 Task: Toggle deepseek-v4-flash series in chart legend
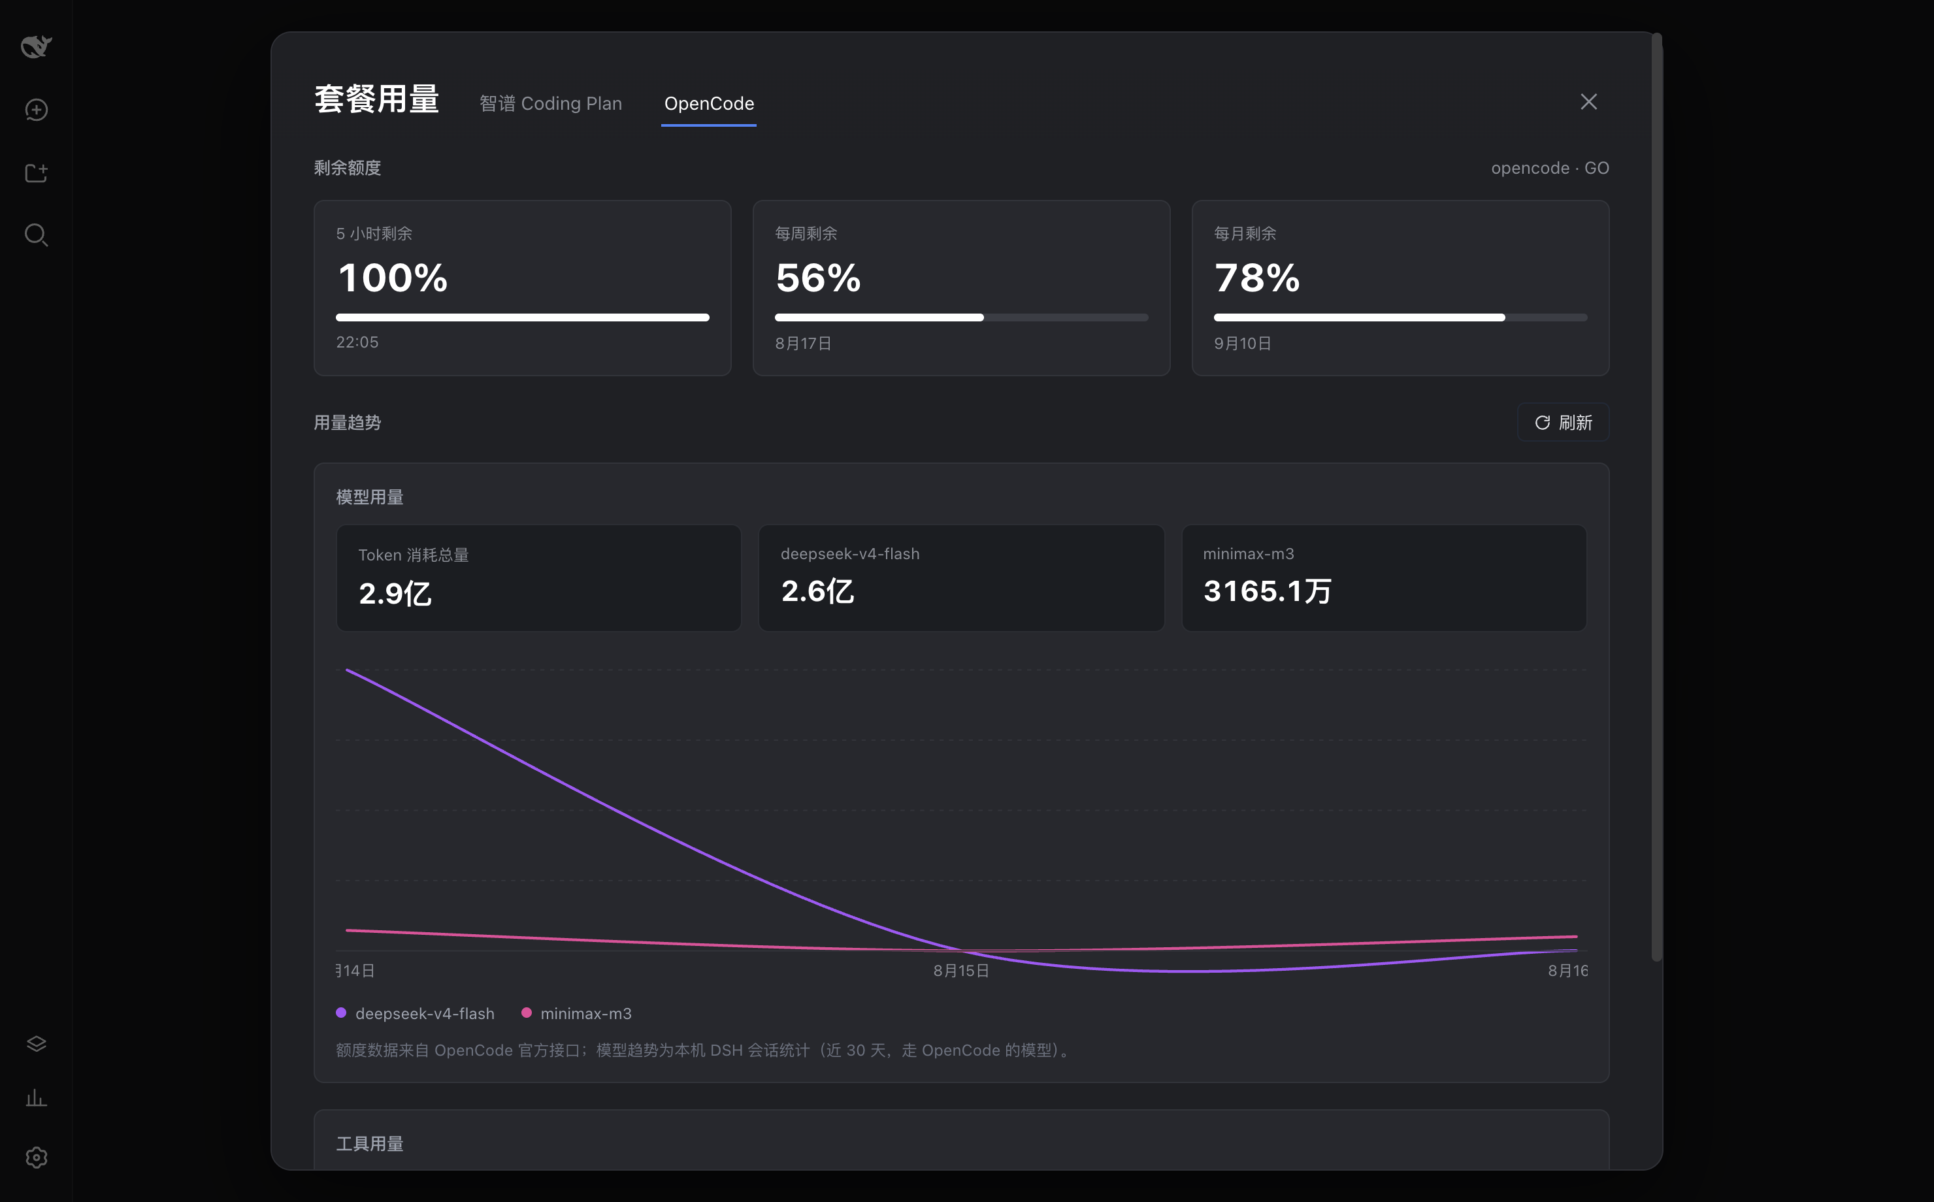415,1014
